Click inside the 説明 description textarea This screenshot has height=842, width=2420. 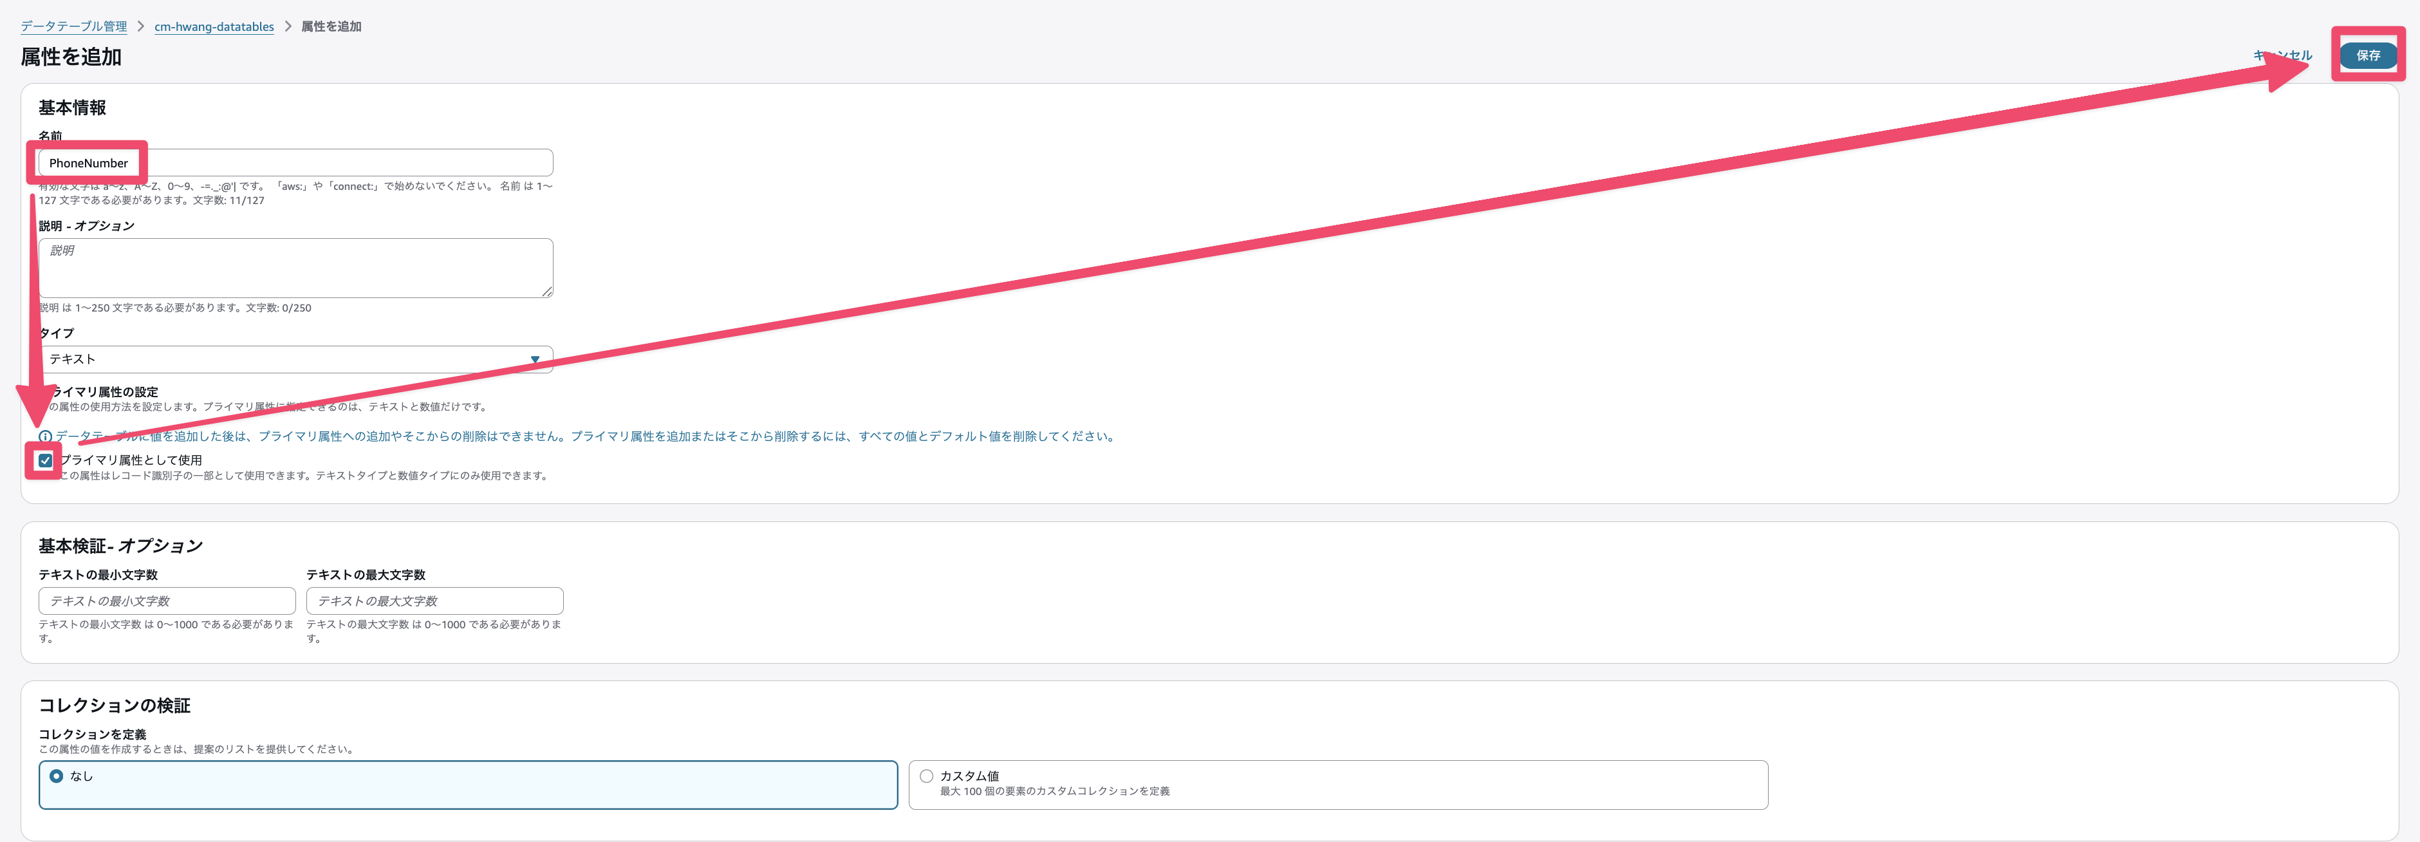[282, 268]
